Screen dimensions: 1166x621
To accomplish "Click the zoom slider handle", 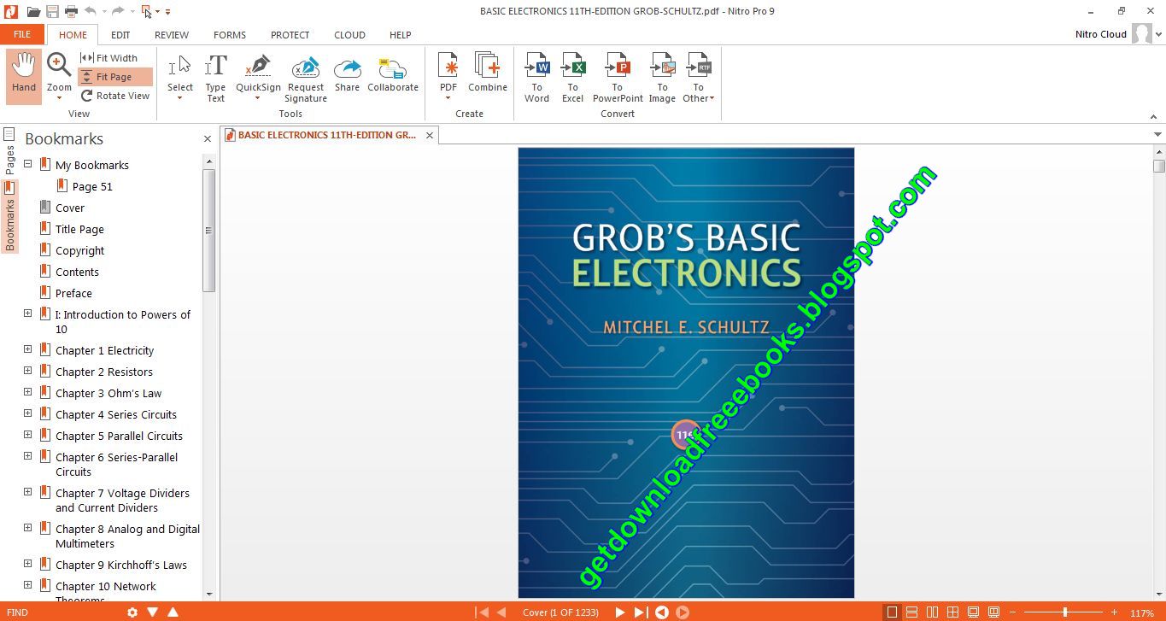I will click(x=1064, y=612).
